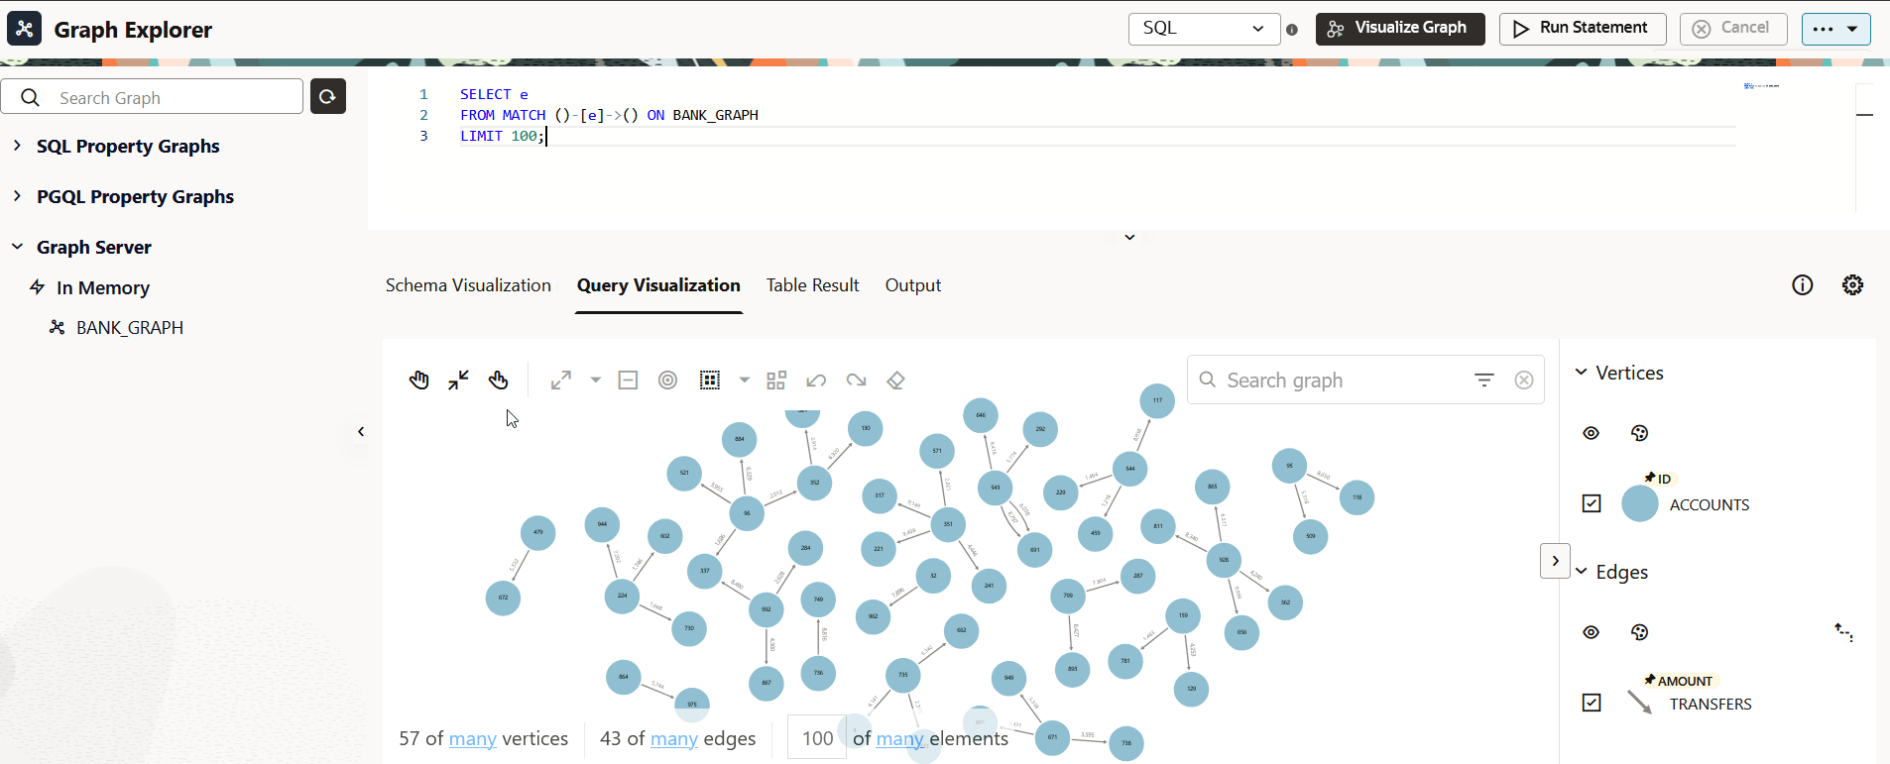Click graph vertex labeled 672
This screenshot has width=1890, height=764.
click(503, 598)
